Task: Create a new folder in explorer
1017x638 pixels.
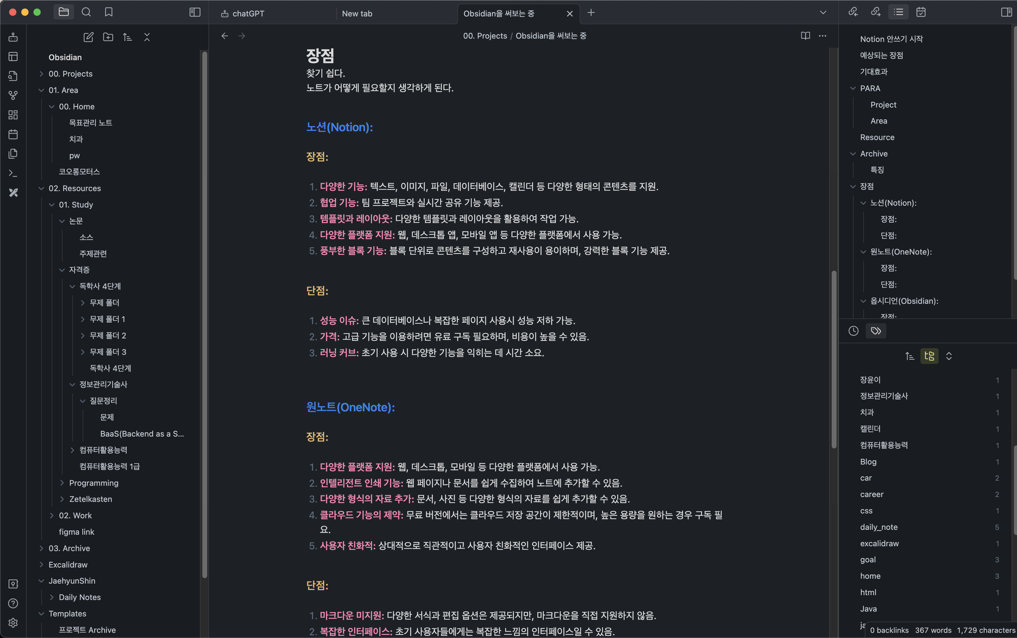Action: [108, 37]
